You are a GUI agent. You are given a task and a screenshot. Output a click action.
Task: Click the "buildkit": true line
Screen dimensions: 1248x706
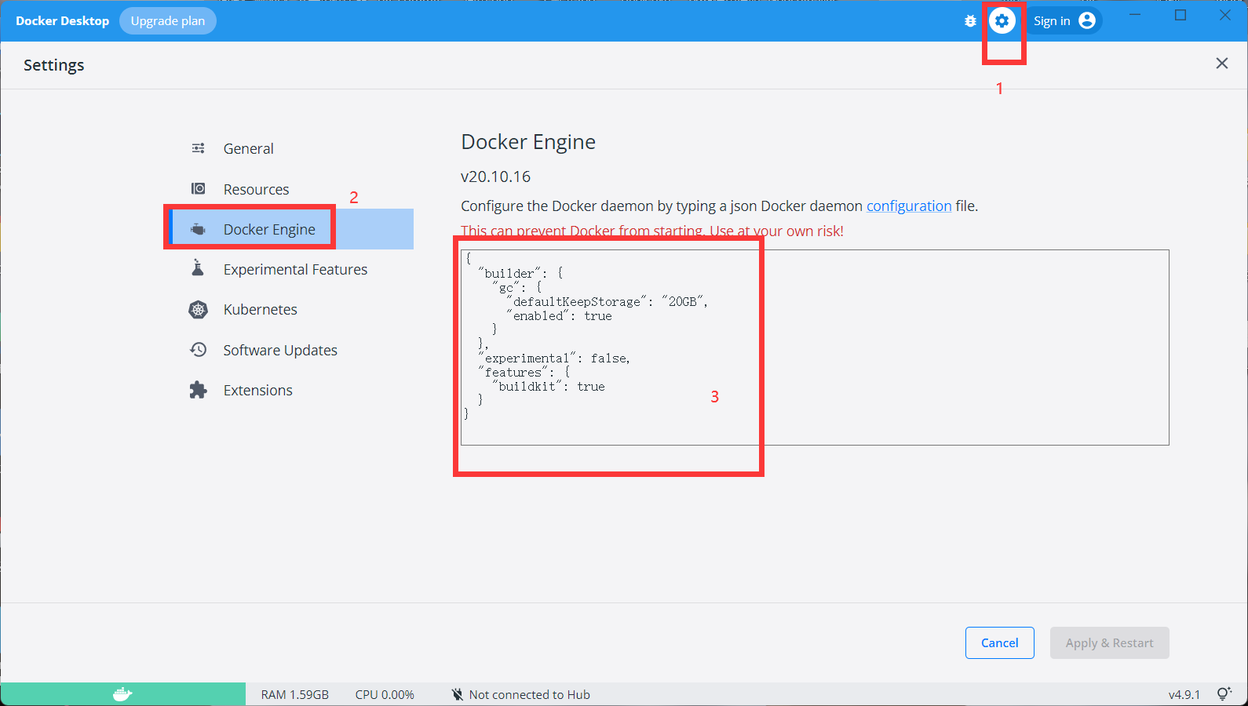pos(549,386)
